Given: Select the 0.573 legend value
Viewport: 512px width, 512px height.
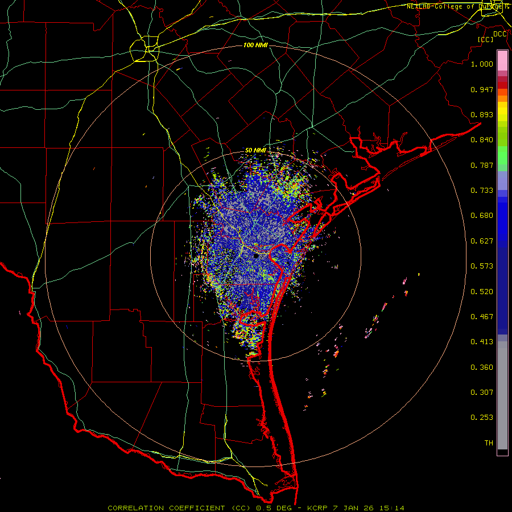Looking at the screenshot, I should (x=482, y=266).
